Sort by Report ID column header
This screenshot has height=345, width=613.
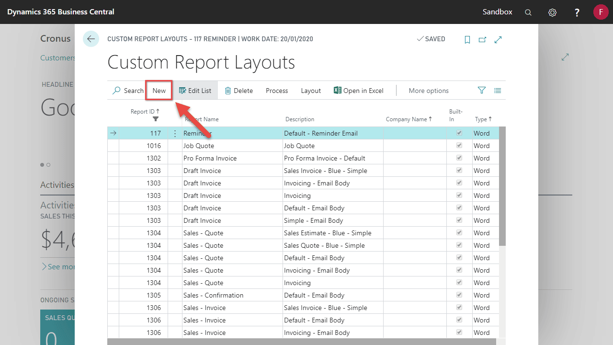pos(145,112)
